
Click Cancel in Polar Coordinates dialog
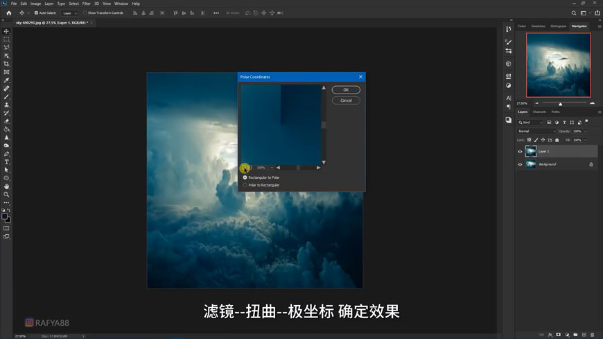point(346,101)
